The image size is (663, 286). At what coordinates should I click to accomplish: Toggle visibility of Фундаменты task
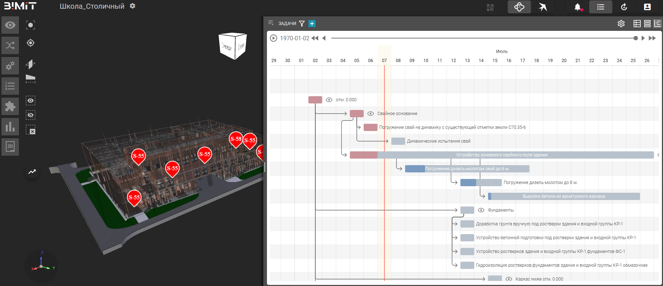pyautogui.click(x=481, y=210)
